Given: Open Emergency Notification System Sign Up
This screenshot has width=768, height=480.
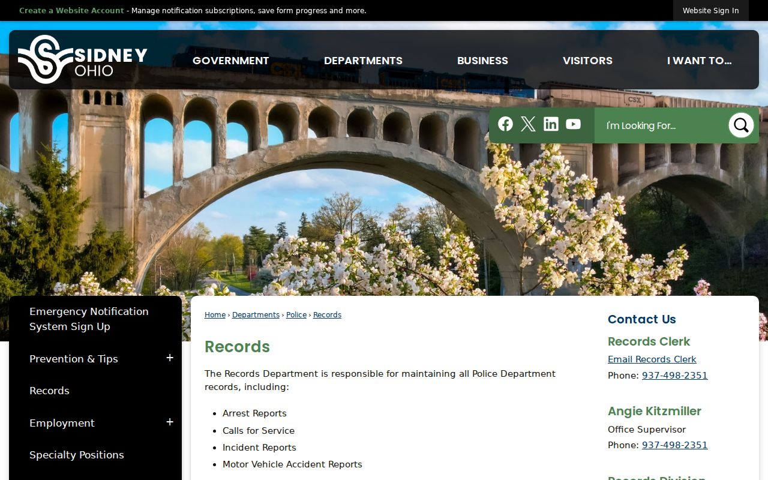Looking at the screenshot, I should pos(89,319).
